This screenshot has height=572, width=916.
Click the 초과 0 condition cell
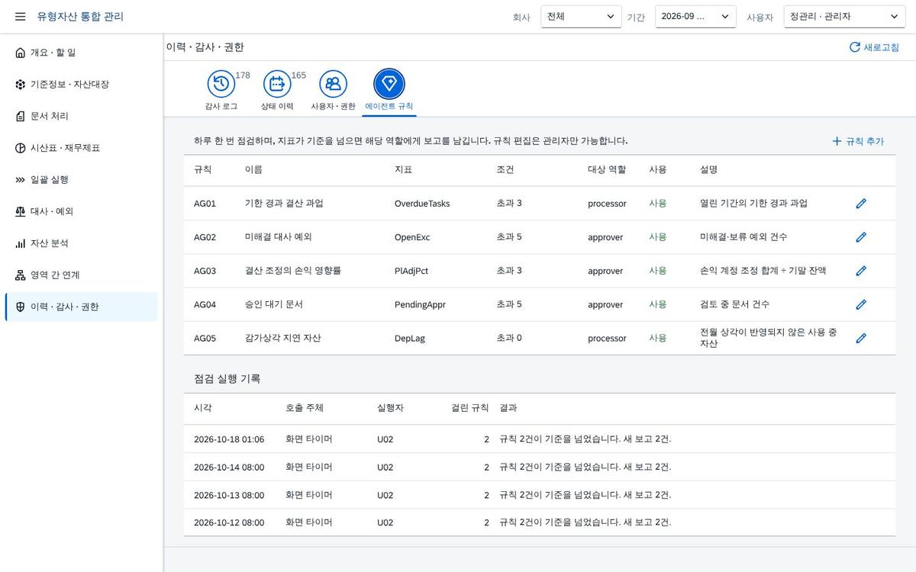(x=509, y=338)
